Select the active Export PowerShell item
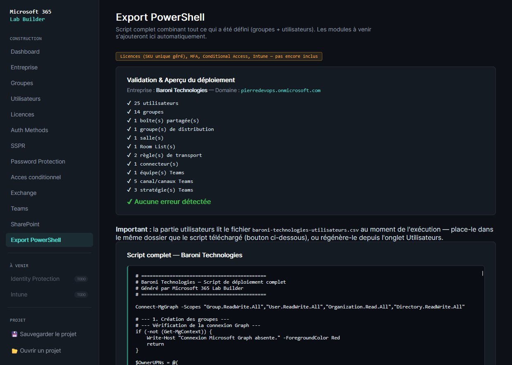Image resolution: width=512 pixels, height=365 pixels. [x=49, y=240]
